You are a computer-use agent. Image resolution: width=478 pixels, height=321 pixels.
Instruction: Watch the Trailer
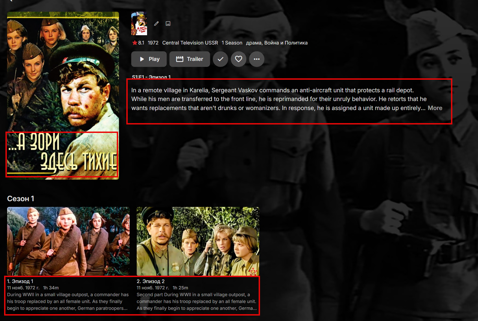click(x=190, y=59)
